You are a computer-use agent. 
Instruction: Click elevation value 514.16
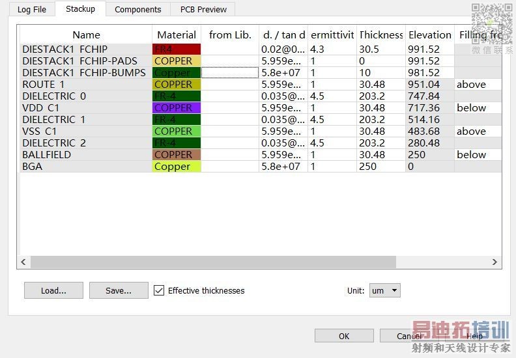423,119
